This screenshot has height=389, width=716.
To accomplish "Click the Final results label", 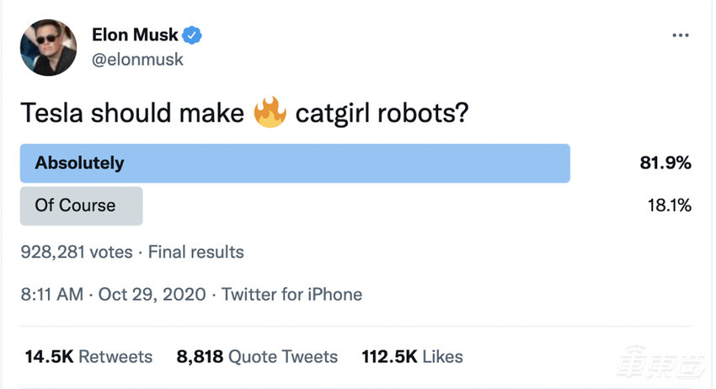I will [x=197, y=252].
